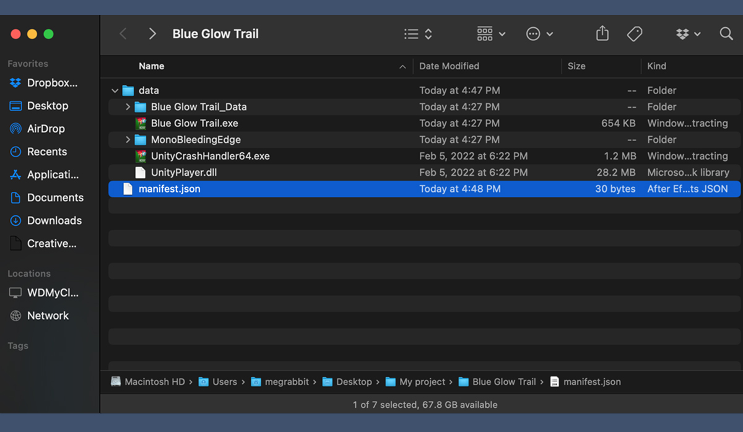743x432 pixels.
Task: Sort by the Size column header
Action: tap(576, 66)
